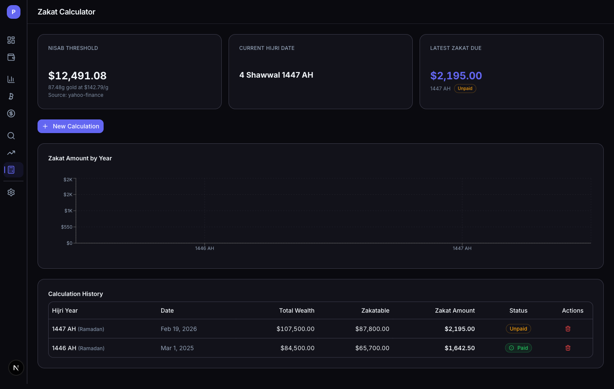Open the dashboard grid icon in sidebar
Image resolution: width=614 pixels, height=389 pixels.
[x=11, y=40]
